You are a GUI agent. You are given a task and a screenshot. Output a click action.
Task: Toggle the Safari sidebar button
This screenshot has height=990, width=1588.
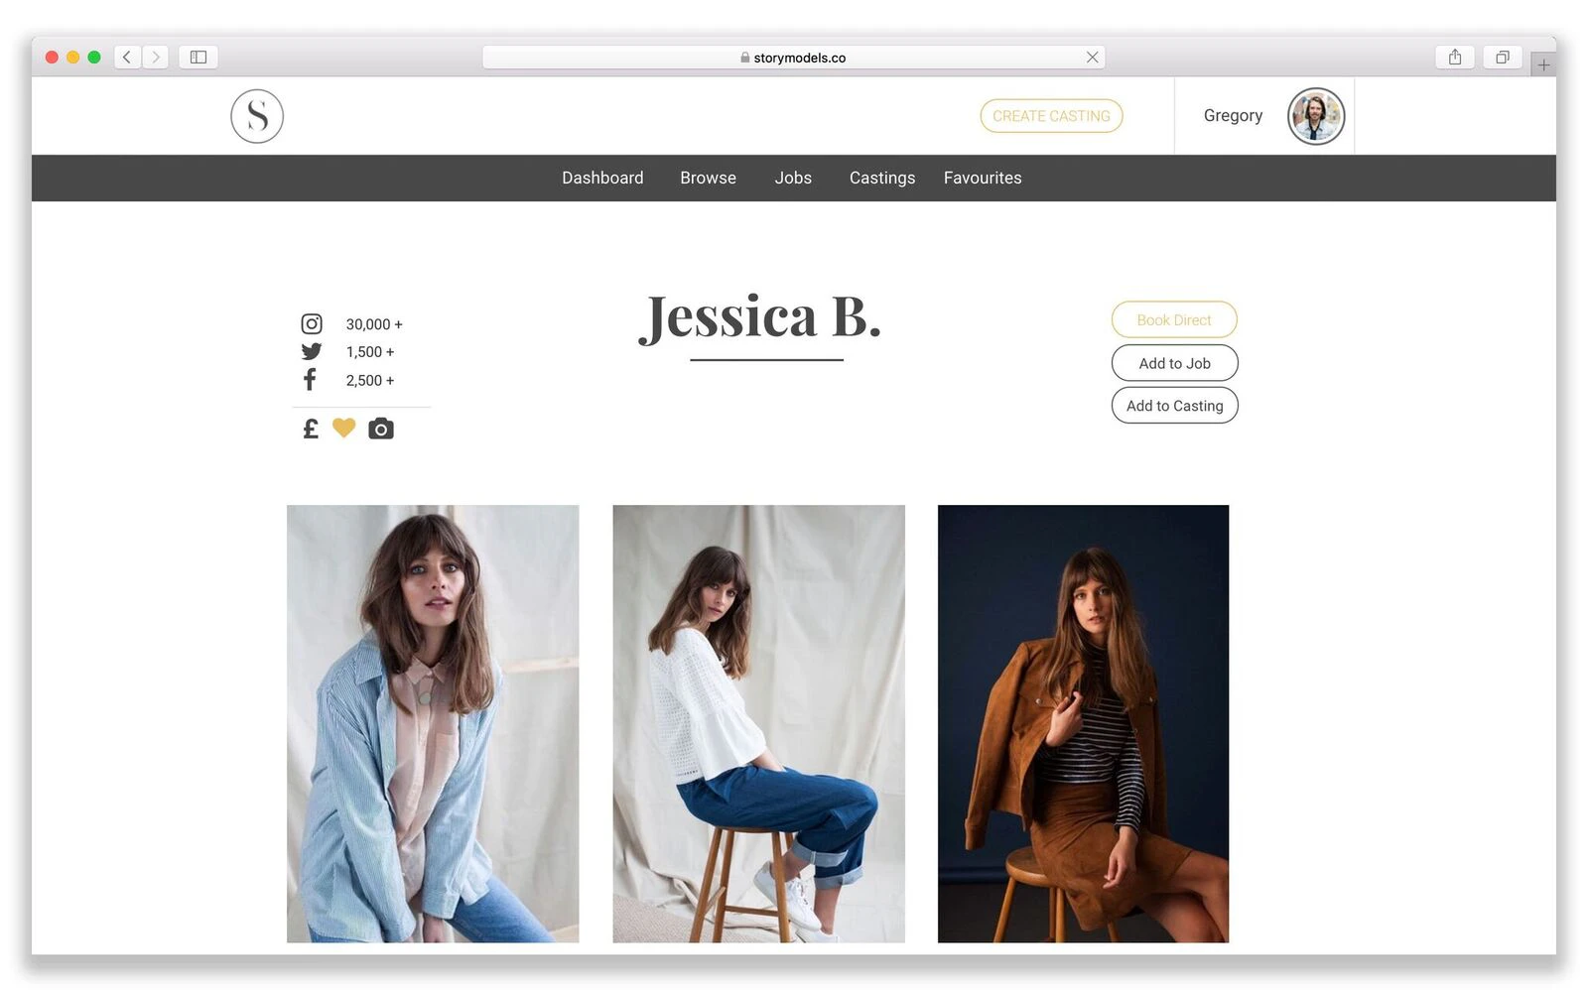click(x=198, y=57)
